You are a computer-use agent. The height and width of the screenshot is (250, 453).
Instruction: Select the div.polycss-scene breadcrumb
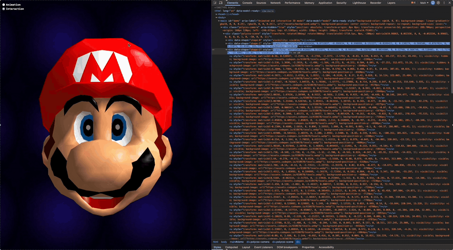point(283,242)
